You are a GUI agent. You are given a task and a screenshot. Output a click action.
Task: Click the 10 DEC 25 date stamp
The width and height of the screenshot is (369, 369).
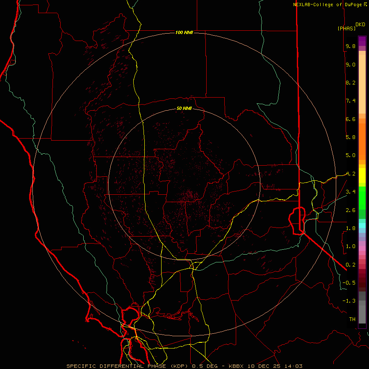[x=263, y=366]
